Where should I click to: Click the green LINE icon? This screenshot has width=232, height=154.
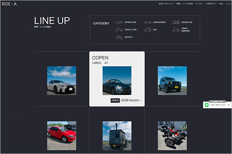coord(206,105)
